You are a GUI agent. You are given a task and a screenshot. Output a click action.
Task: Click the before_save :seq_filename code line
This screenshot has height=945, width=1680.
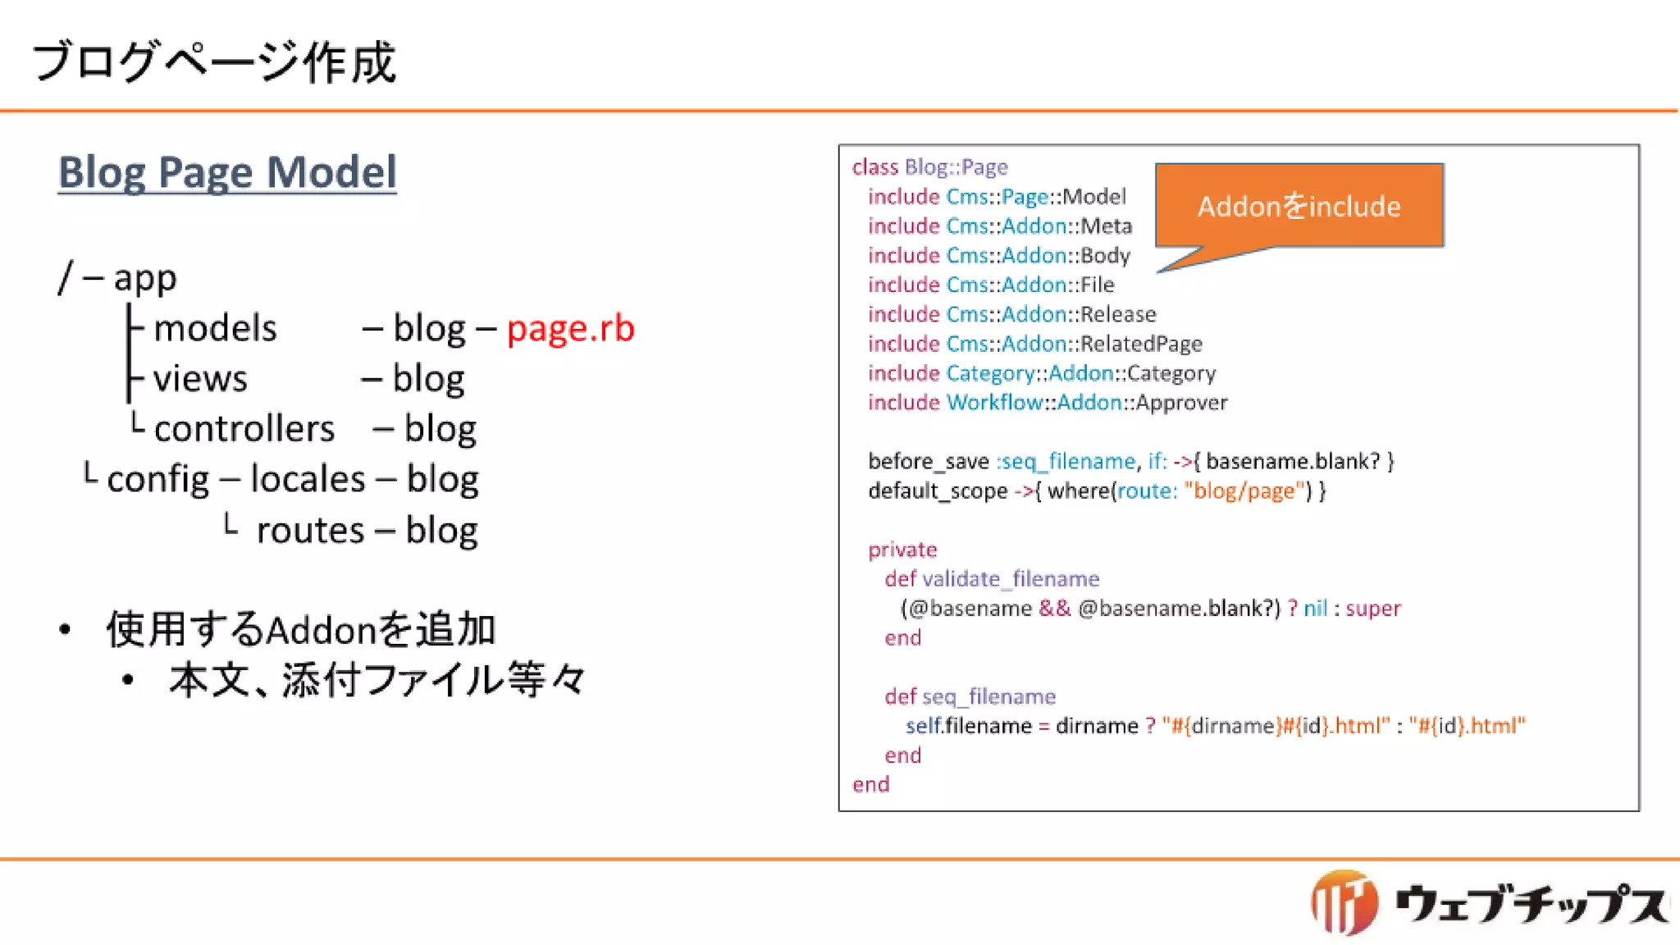1130,462
